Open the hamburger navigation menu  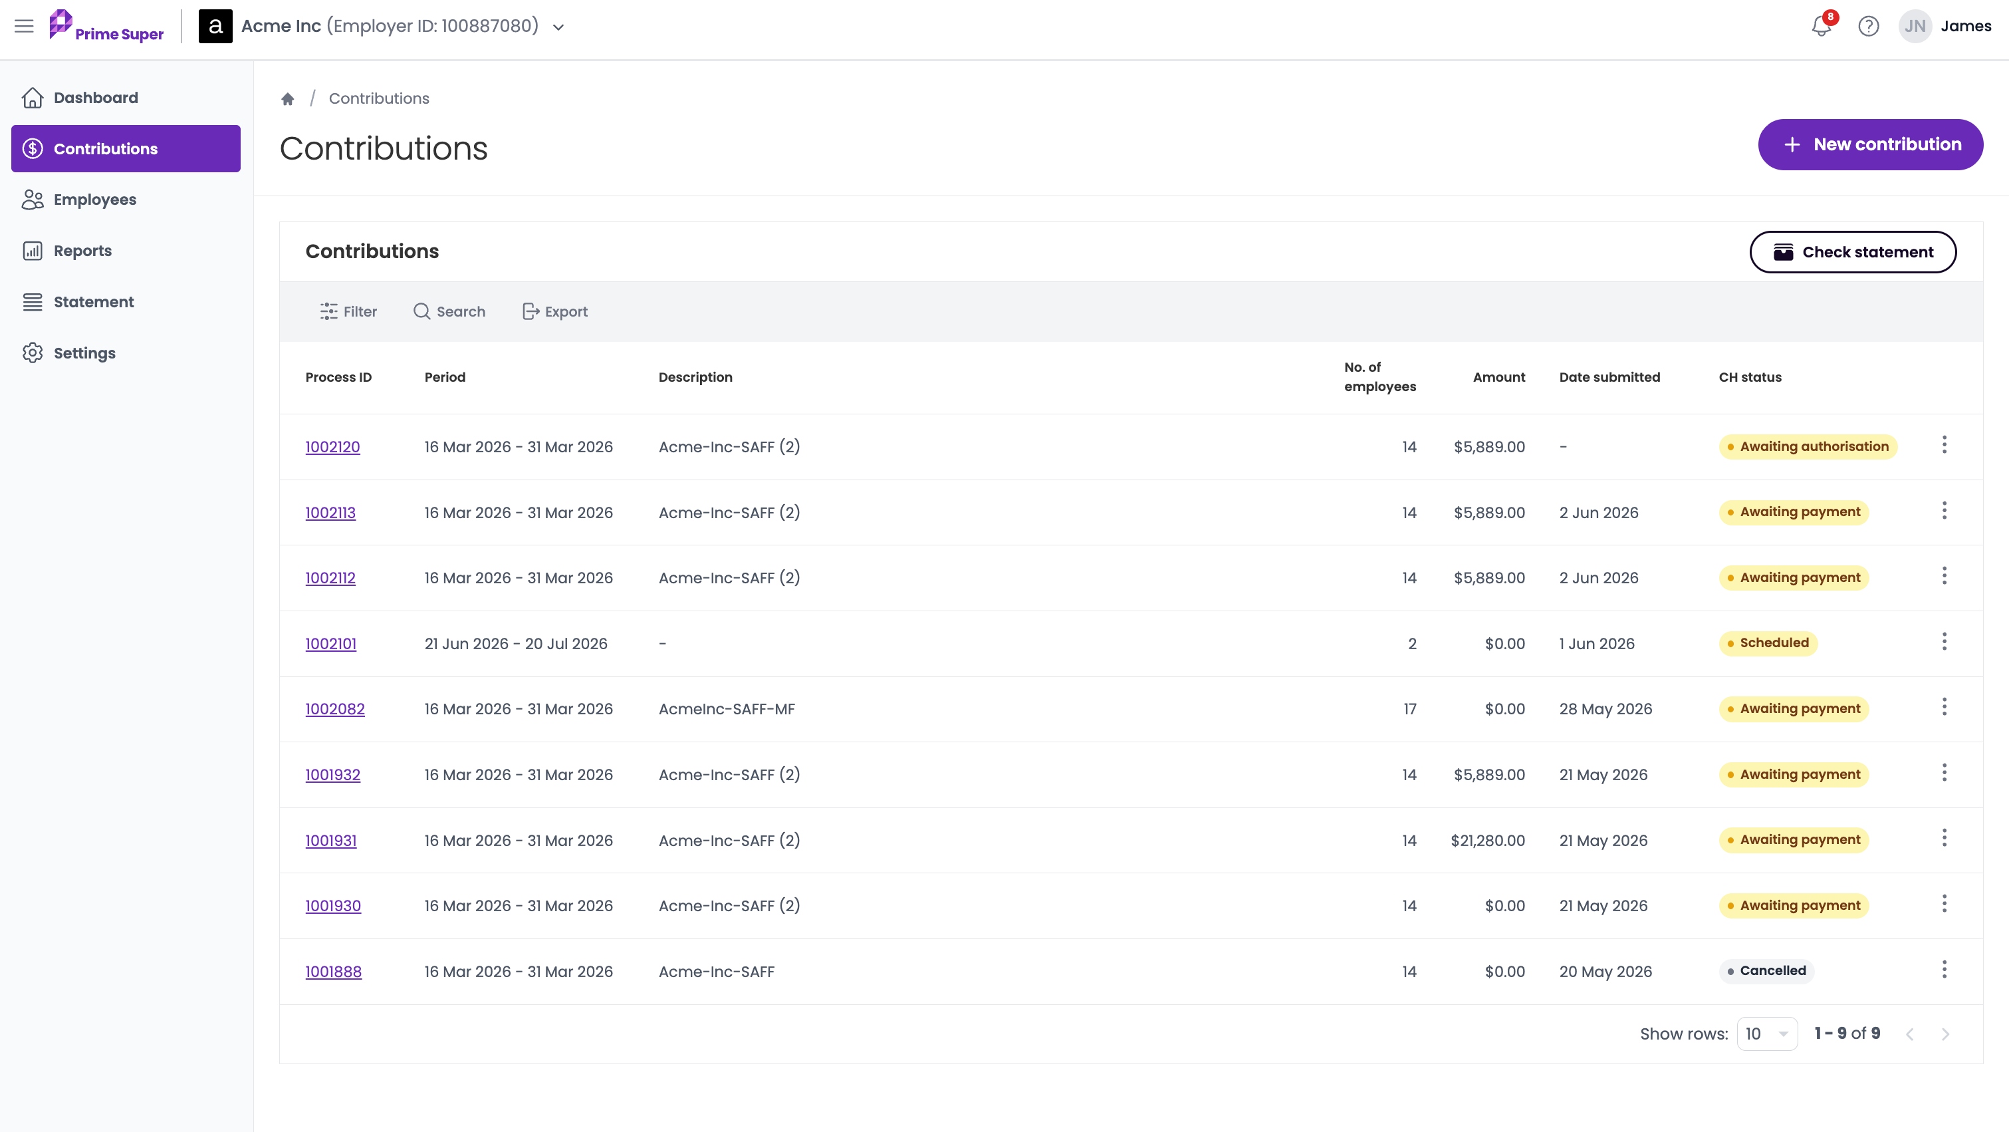(24, 26)
